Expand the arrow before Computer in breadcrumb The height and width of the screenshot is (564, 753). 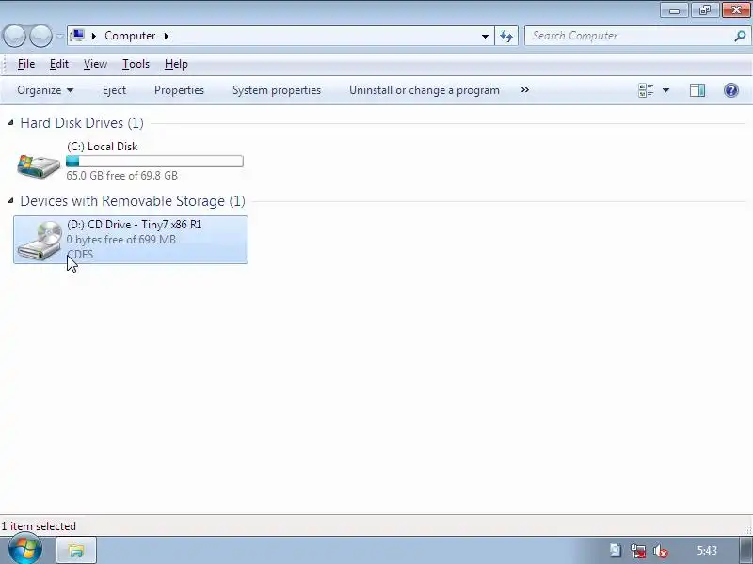click(94, 36)
